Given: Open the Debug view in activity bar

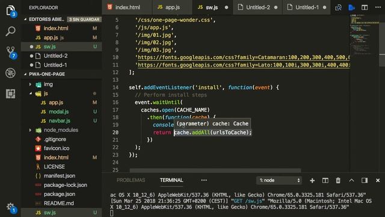Looking at the screenshot, I should coord(11,73).
